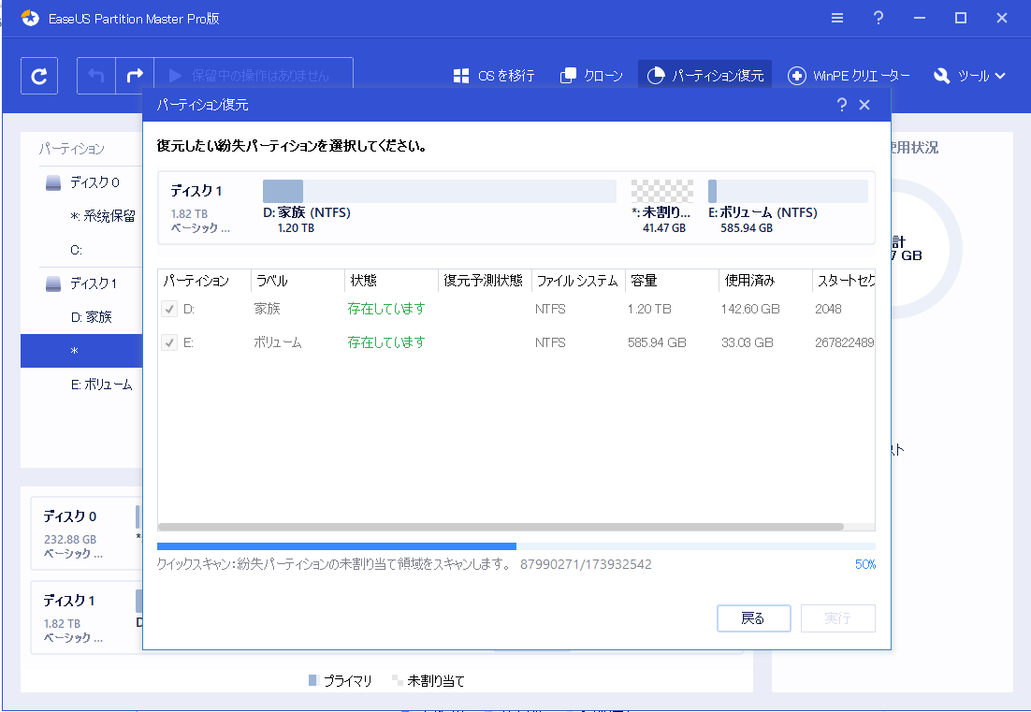The width and height of the screenshot is (1031, 712).
Task: Click 585.94 GB capacity cell in table
Action: (x=657, y=342)
